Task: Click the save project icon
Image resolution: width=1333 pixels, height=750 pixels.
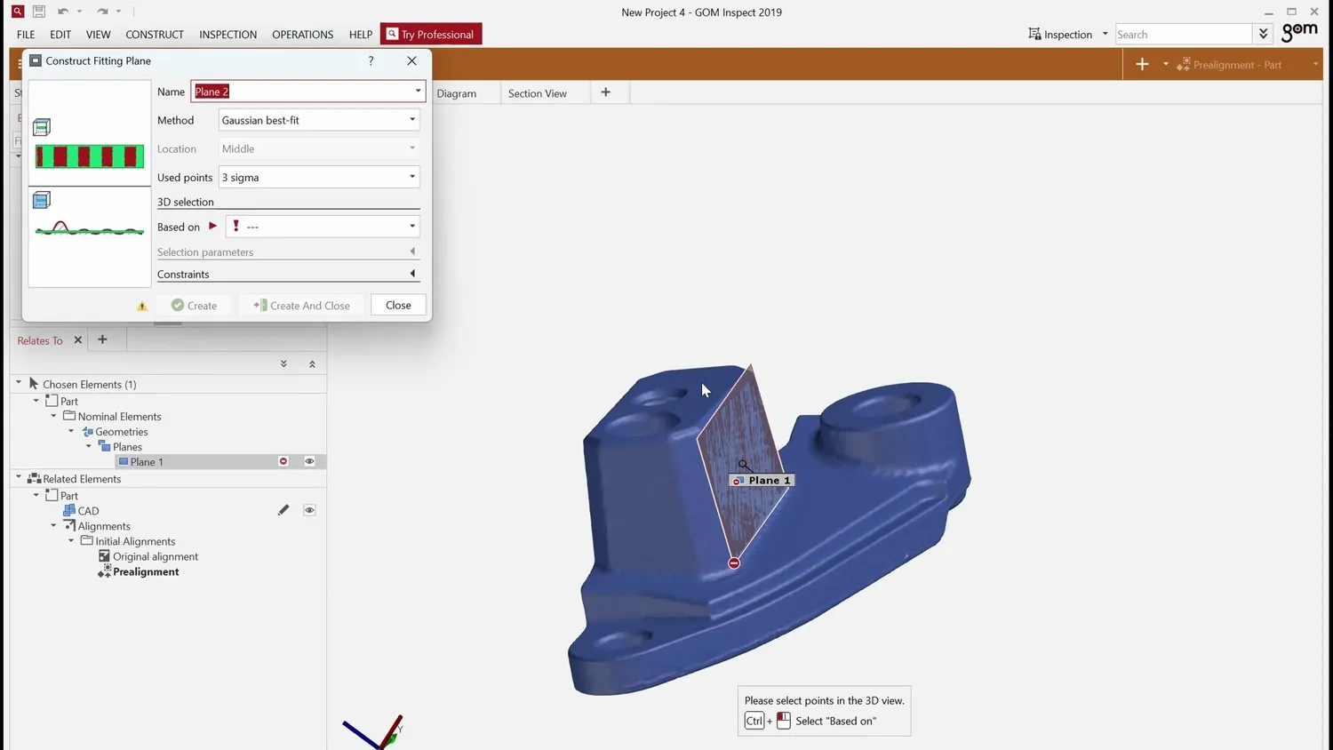Action: (39, 12)
